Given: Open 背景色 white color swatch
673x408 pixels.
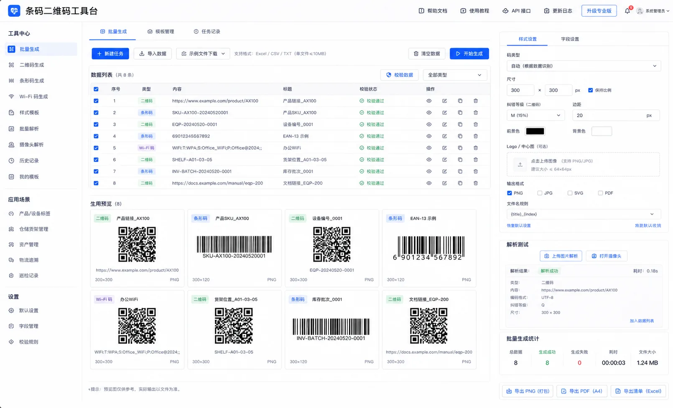Looking at the screenshot, I should click(x=602, y=131).
